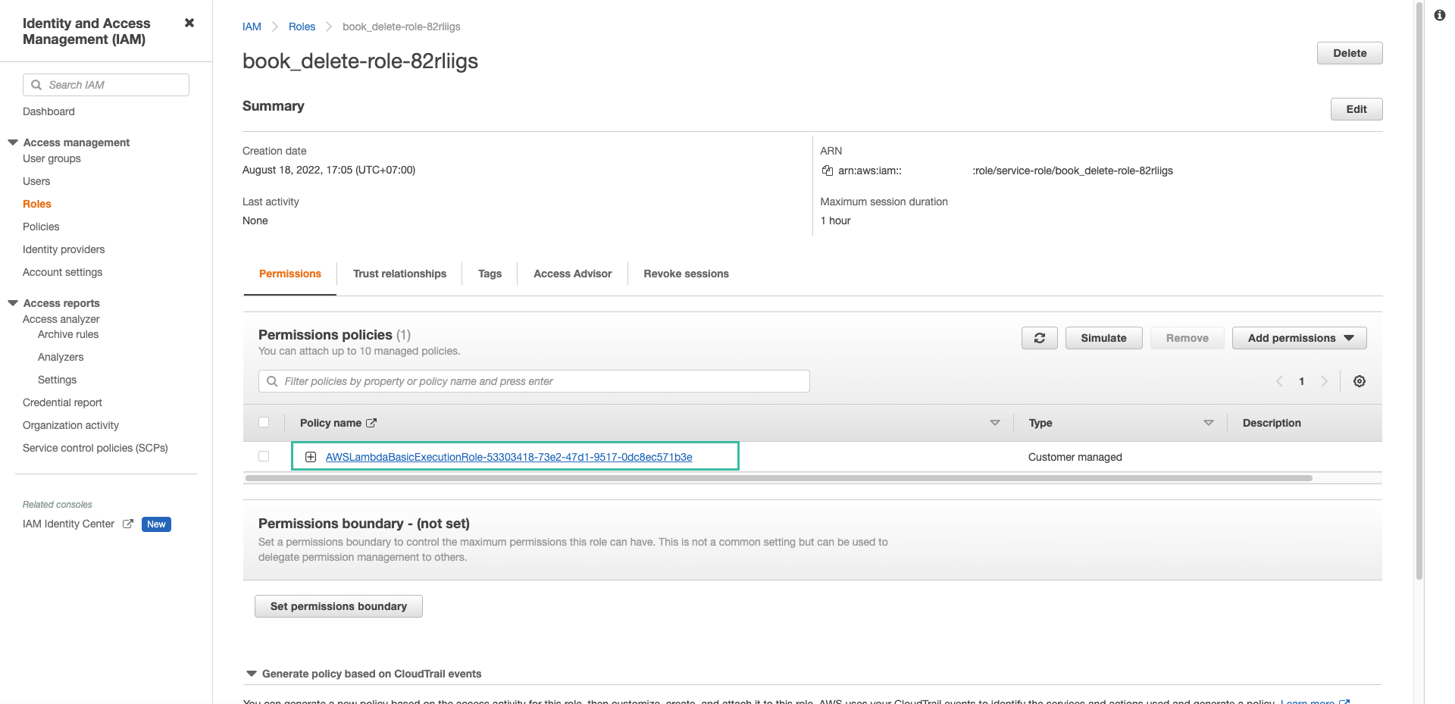
Task: Click the magnifier icon in the Search IAM field
Action: pos(37,84)
